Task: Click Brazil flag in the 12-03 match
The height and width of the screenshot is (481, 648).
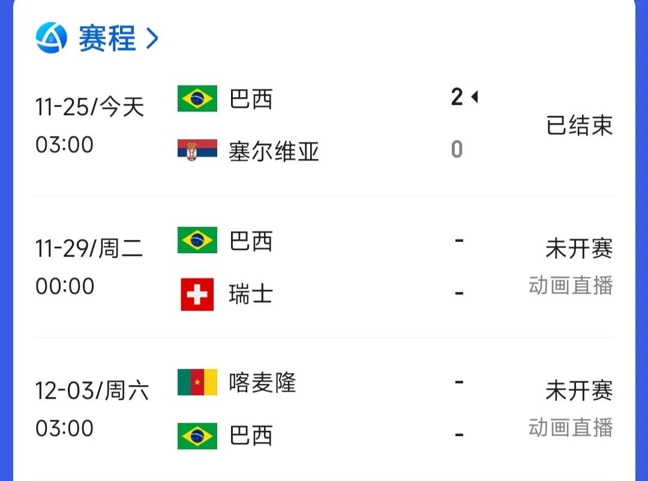Action: [x=197, y=436]
